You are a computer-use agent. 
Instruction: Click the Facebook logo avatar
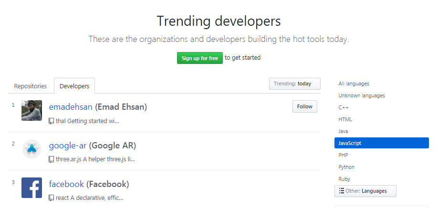(31, 188)
